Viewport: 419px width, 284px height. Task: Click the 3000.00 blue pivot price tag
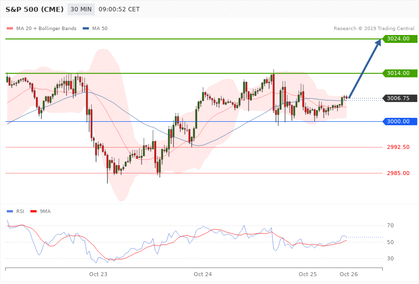pyautogui.click(x=400, y=122)
